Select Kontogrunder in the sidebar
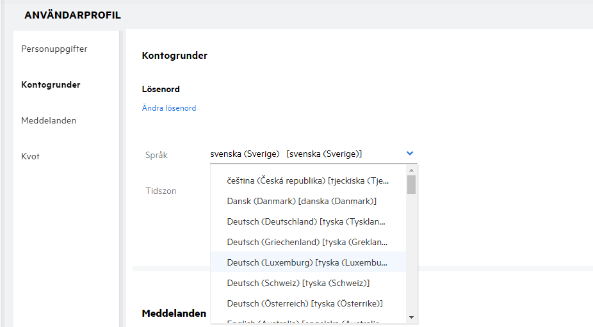 [x=51, y=84]
